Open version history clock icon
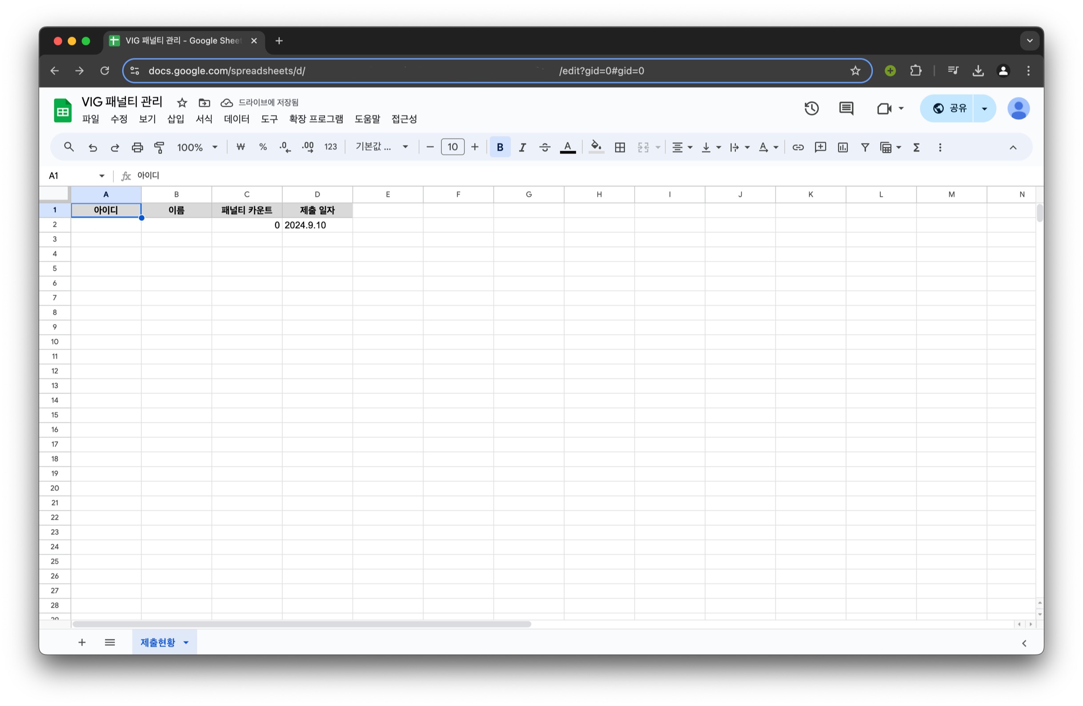The height and width of the screenshot is (706, 1083). tap(811, 108)
